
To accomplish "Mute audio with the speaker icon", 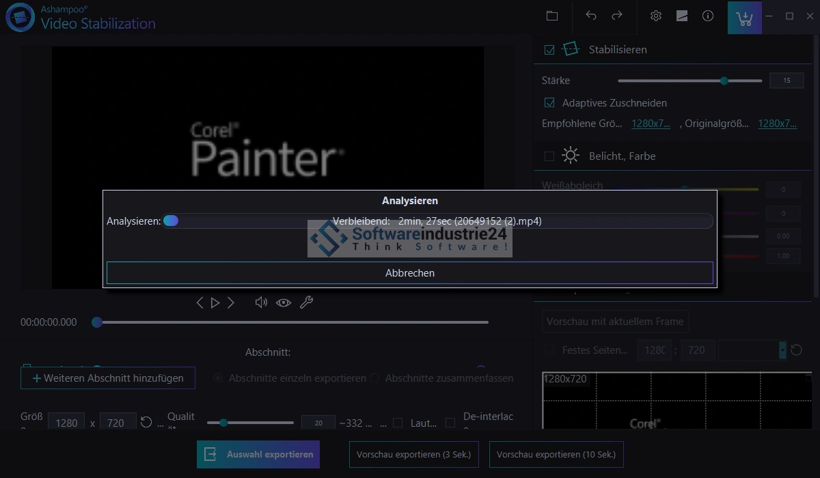I will (x=260, y=303).
